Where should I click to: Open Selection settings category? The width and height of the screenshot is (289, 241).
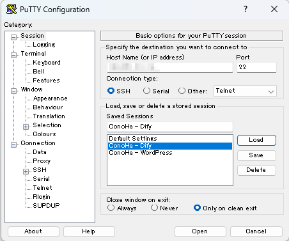47,125
